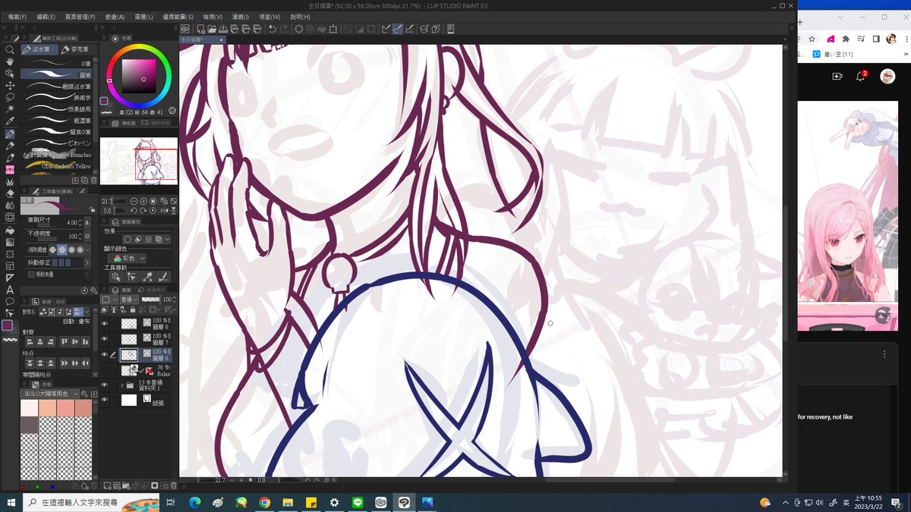Pick the light pink swatch in color set
The height and width of the screenshot is (512, 911).
(x=30, y=407)
